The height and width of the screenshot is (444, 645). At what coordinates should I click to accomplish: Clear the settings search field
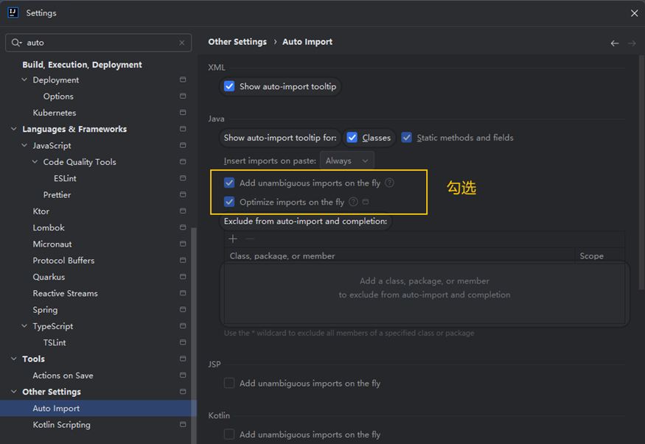click(x=182, y=43)
